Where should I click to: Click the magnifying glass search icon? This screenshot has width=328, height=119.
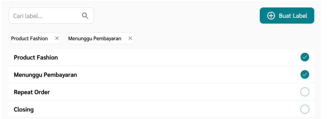[x=85, y=16]
